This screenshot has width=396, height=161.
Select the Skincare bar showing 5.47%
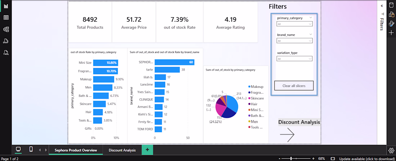tap(99, 104)
